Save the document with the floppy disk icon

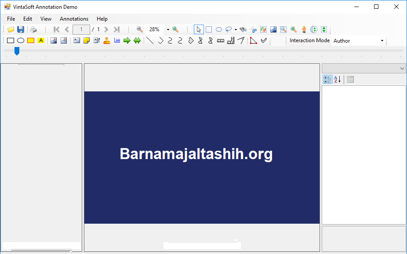click(21, 29)
